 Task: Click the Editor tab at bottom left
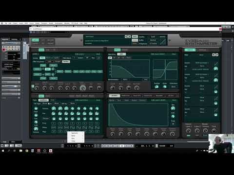(x=13, y=142)
